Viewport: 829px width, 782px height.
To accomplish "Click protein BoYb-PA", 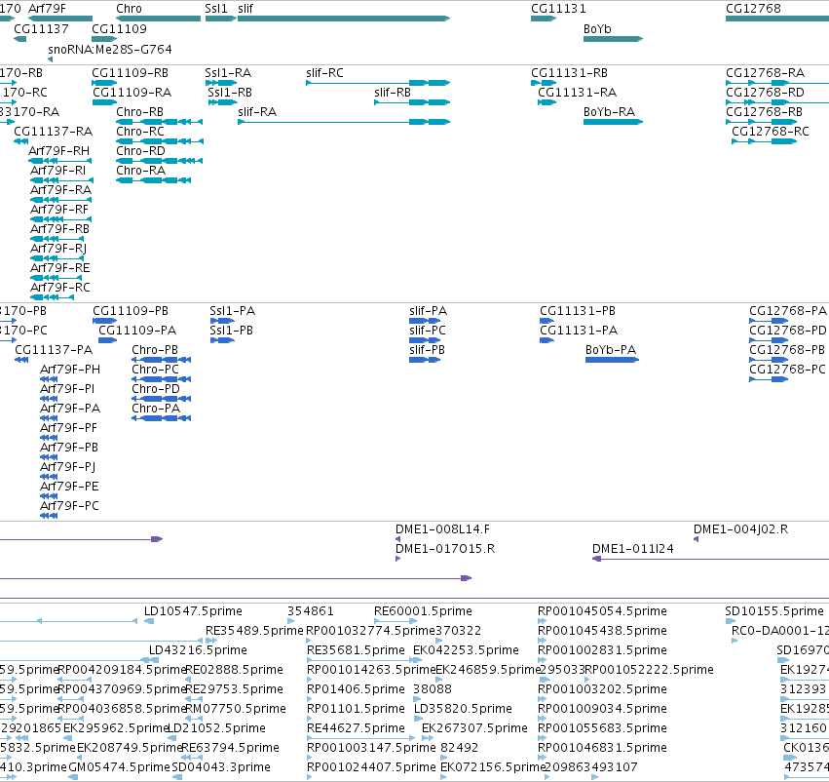I will pyautogui.click(x=611, y=350).
